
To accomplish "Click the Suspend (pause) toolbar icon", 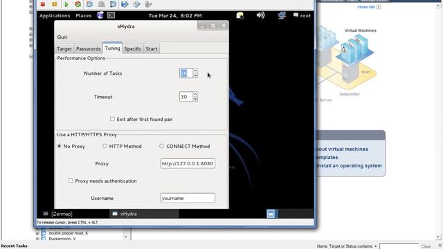I will click(x=54, y=4).
